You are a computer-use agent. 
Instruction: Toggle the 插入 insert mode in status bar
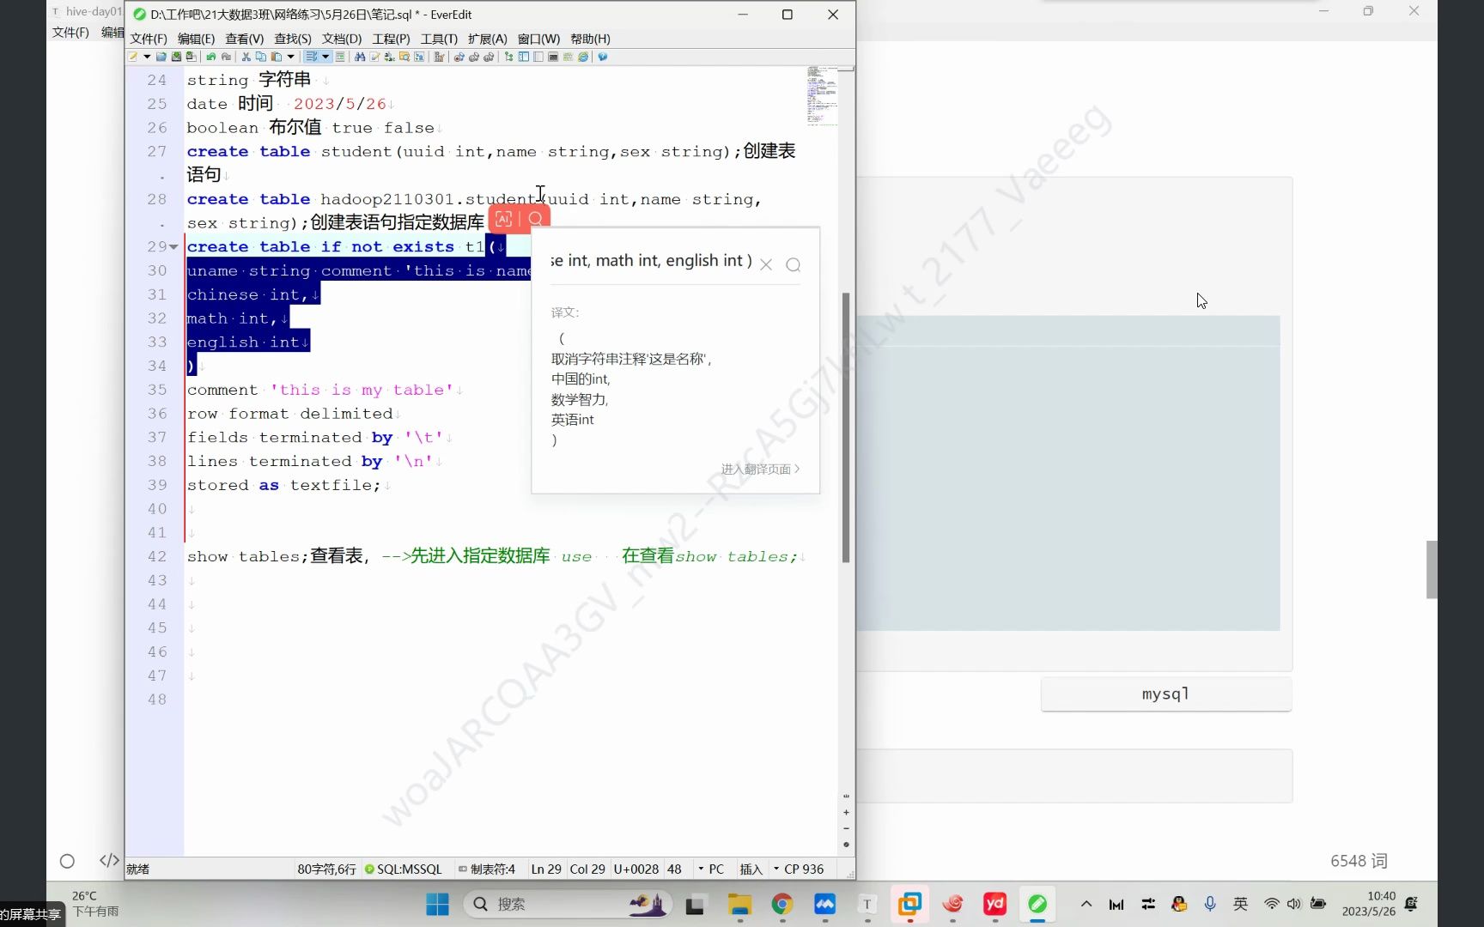(x=751, y=869)
